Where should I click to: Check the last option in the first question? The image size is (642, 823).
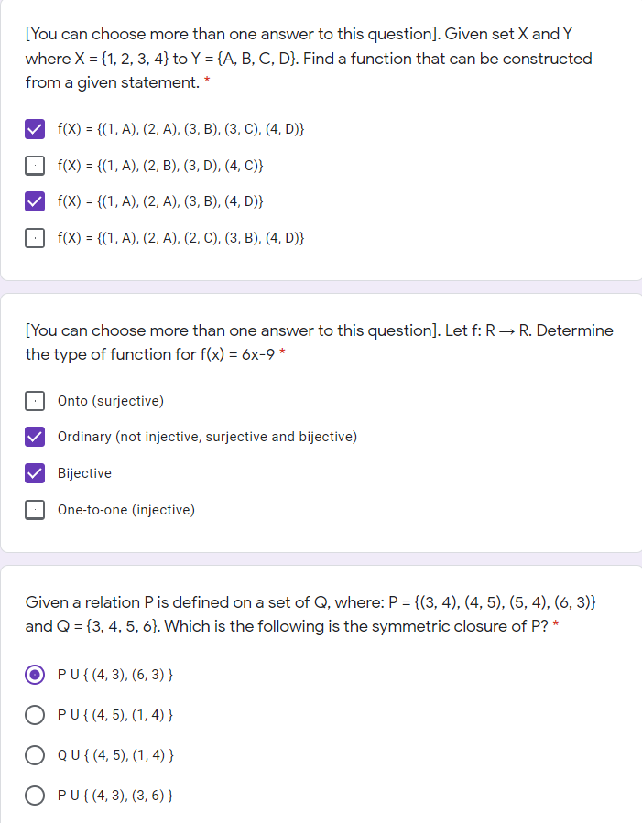(34, 238)
